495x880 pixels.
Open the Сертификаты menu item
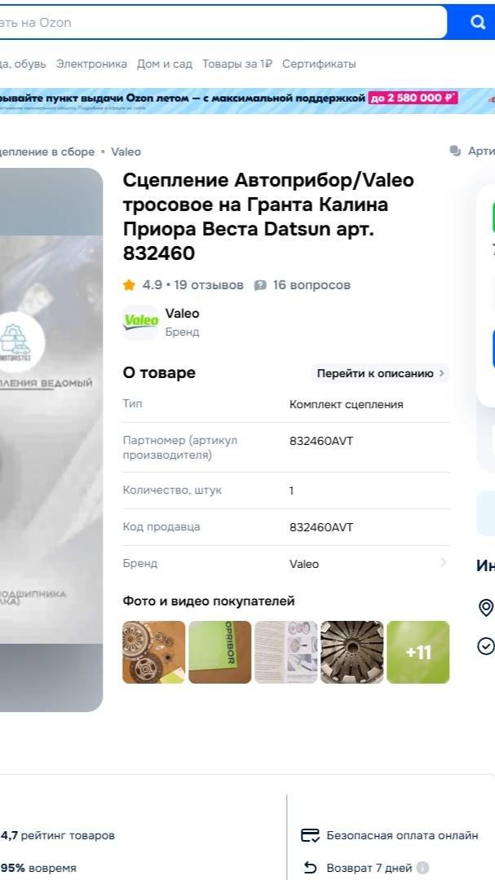(319, 64)
